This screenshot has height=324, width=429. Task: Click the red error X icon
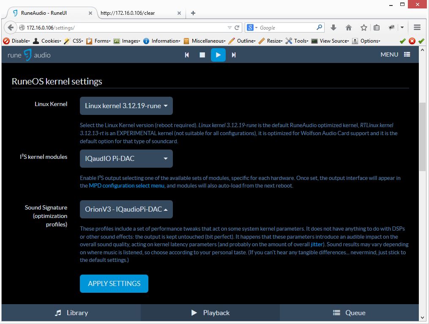point(412,41)
